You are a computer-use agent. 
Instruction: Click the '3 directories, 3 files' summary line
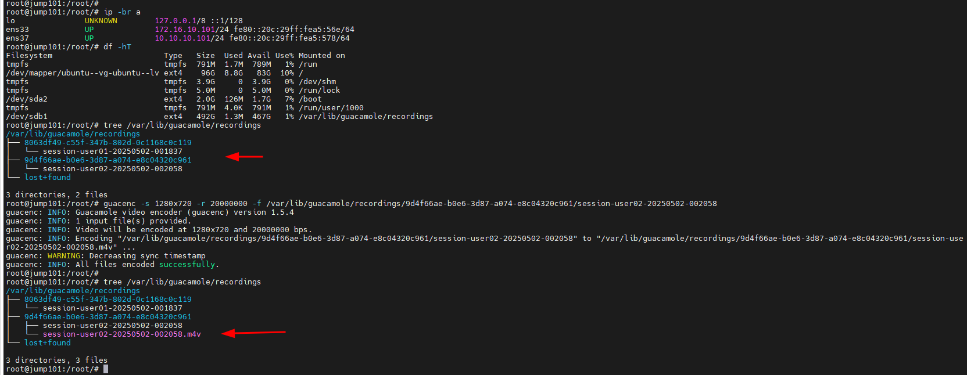pos(56,360)
